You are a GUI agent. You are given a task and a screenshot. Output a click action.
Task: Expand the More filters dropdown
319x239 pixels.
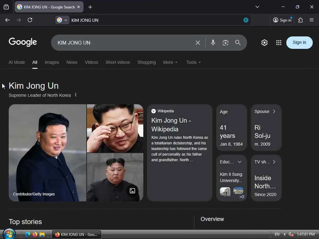pyautogui.click(x=170, y=62)
